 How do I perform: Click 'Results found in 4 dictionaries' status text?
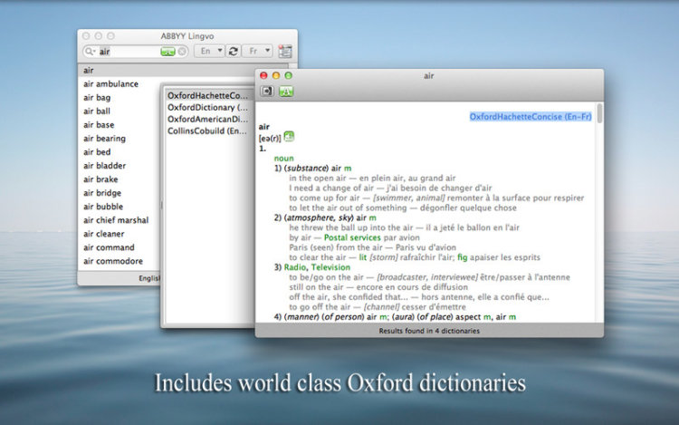(x=429, y=331)
